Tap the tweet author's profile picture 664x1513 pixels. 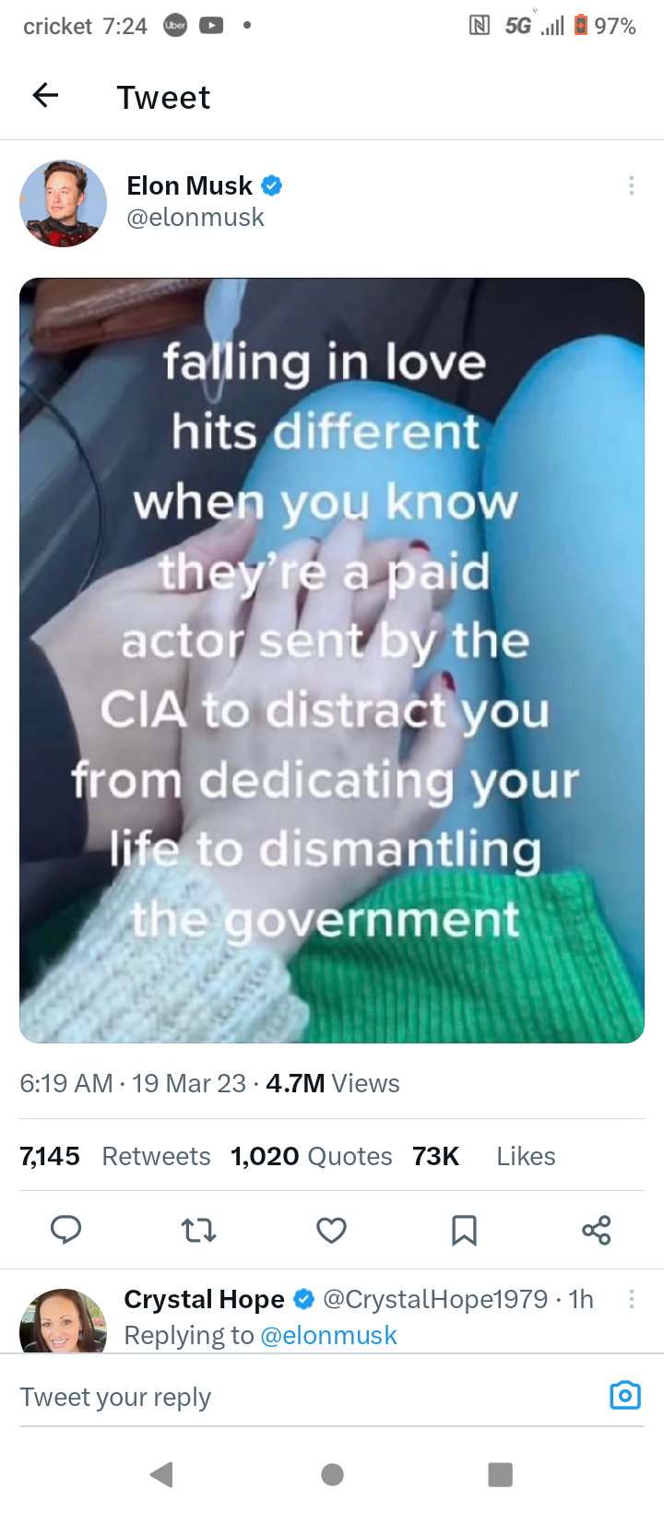64,204
